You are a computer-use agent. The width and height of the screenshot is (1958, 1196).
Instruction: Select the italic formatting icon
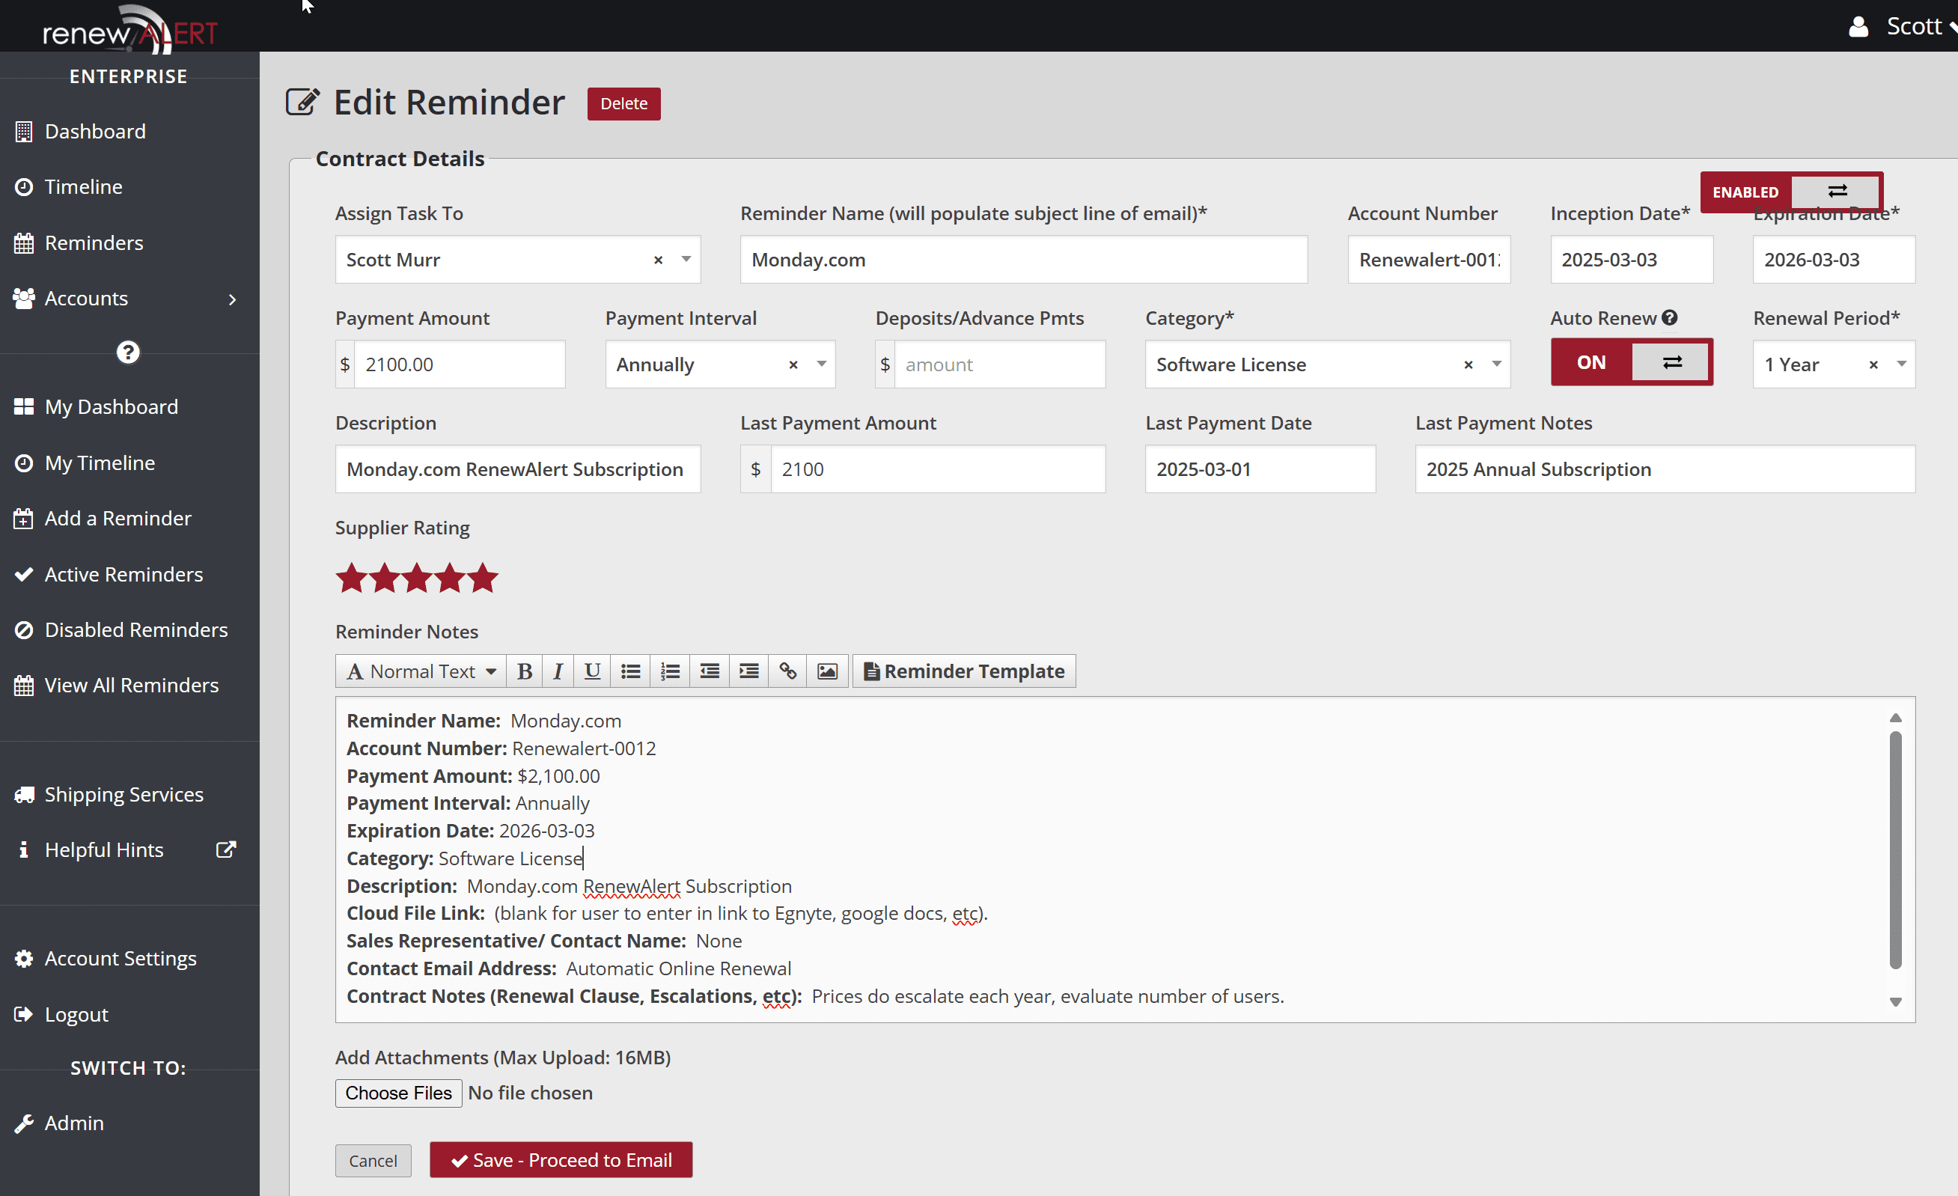558,671
